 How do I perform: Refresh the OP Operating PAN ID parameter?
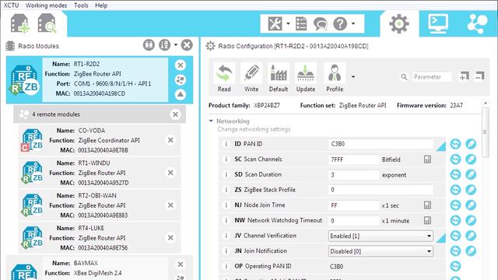[455, 266]
